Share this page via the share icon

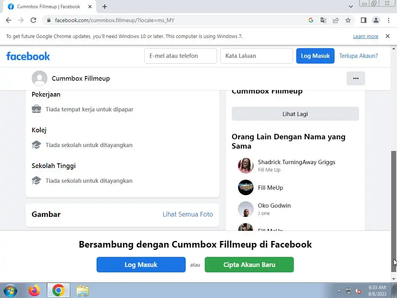[336, 20]
